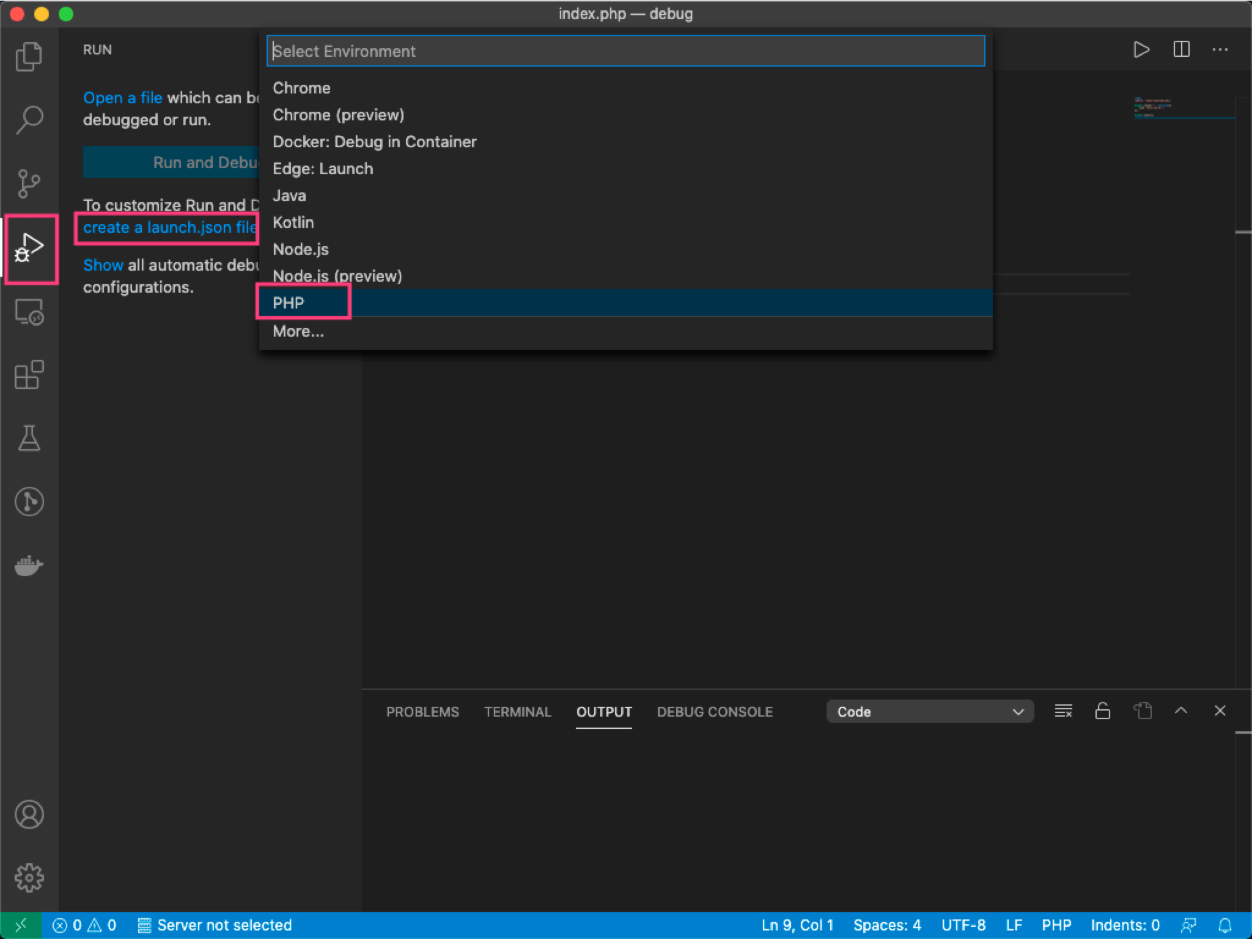Change indentation via Spaces: 4

887,925
